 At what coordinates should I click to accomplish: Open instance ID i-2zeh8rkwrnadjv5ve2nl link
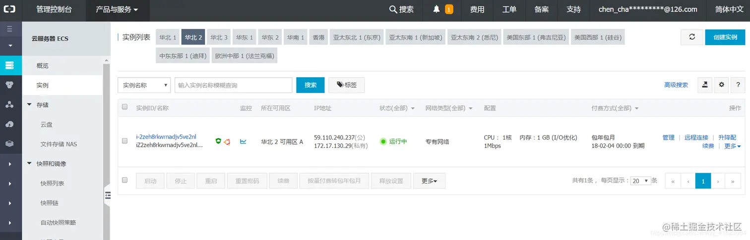click(166, 137)
